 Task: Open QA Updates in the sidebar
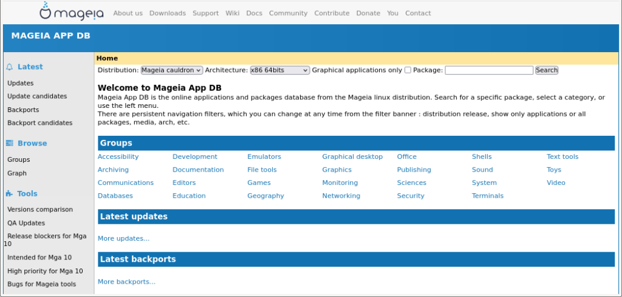point(26,223)
